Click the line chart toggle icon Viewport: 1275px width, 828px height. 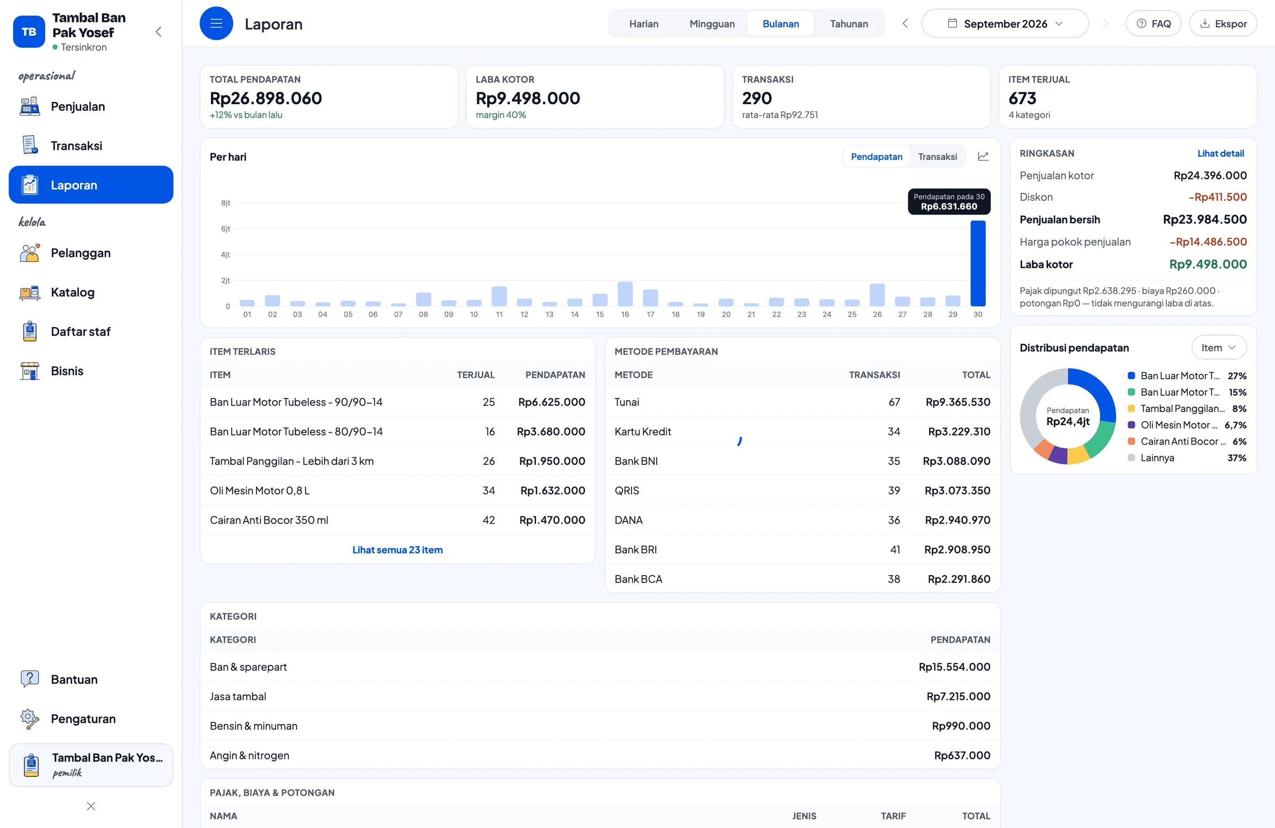click(x=983, y=156)
